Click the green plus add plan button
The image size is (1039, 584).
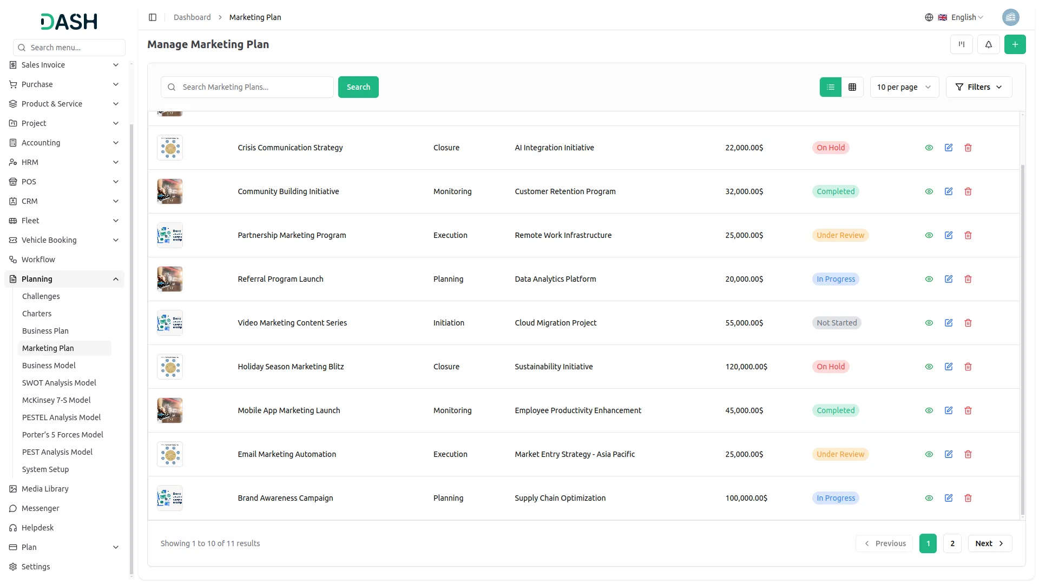(x=1015, y=44)
